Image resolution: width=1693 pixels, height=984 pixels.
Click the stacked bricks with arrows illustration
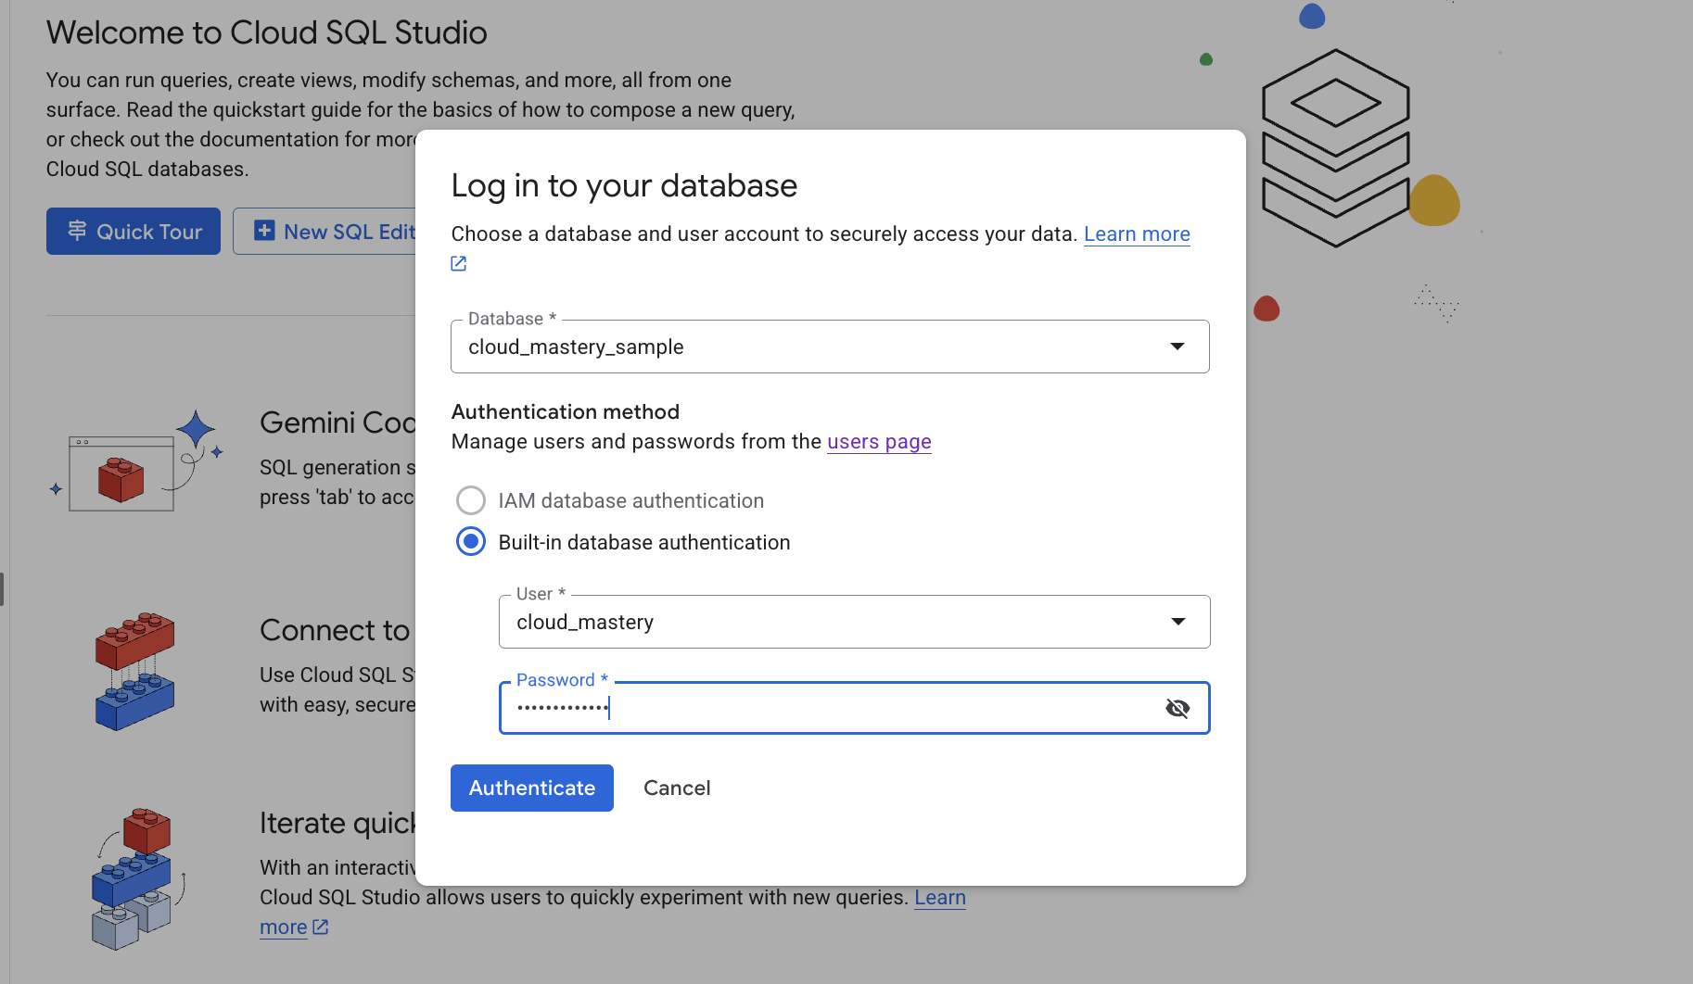[x=137, y=878]
